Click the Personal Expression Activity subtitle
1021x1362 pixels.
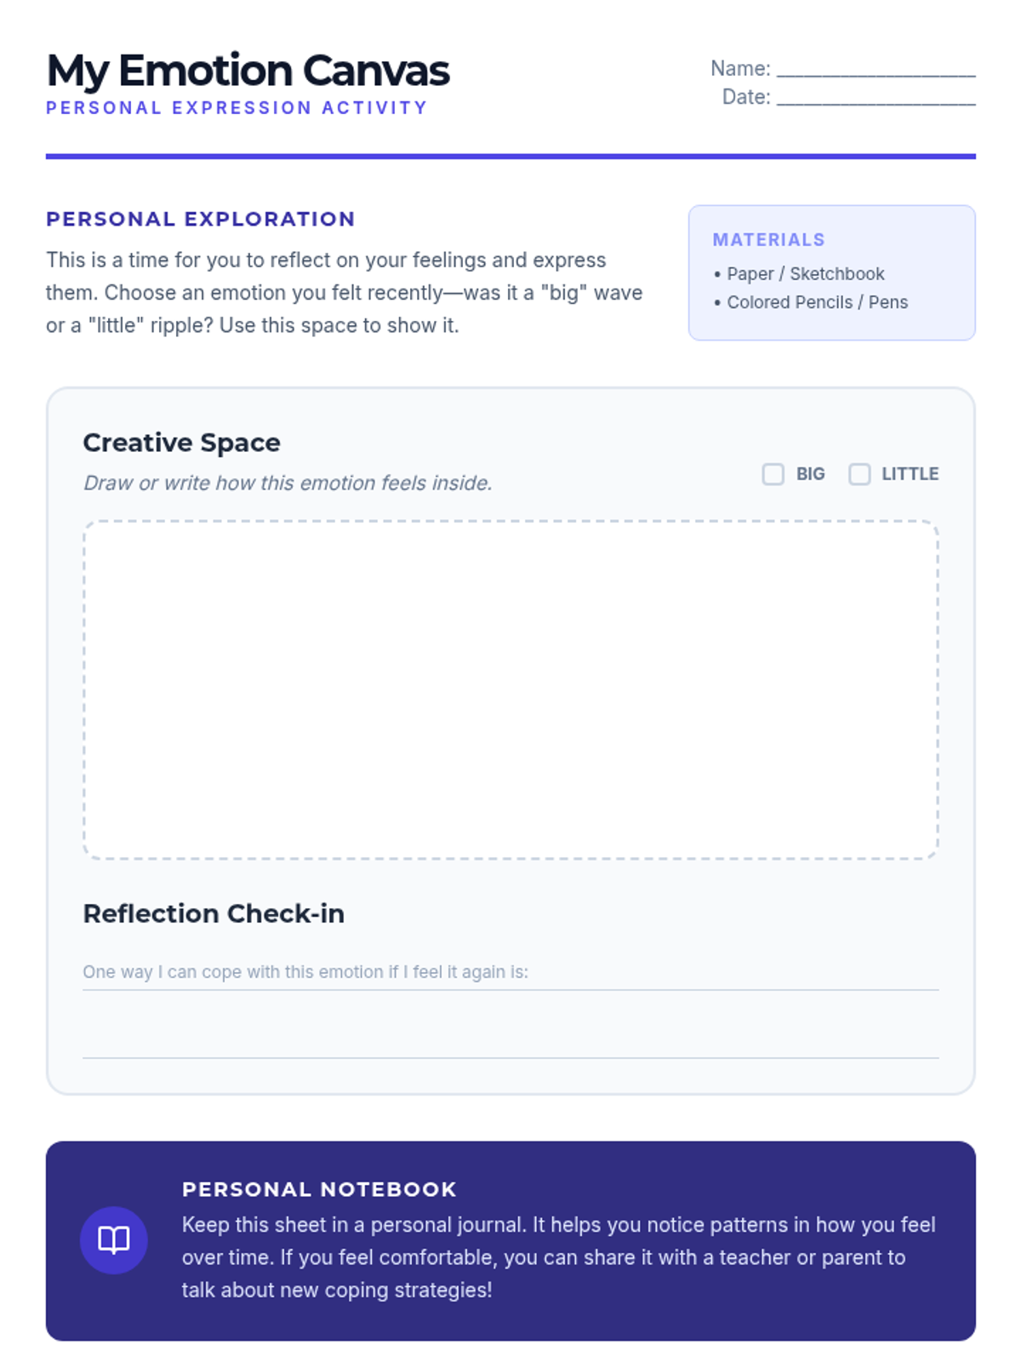(x=237, y=108)
